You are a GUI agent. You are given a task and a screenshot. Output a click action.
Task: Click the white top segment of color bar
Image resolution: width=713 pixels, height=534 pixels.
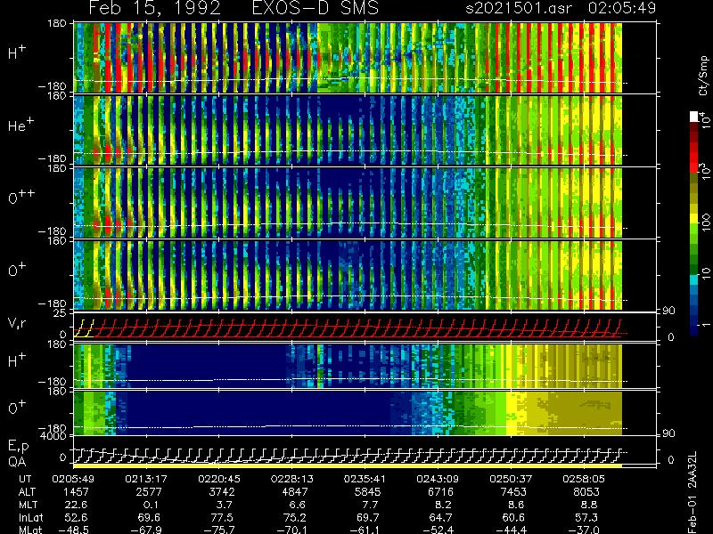click(x=694, y=117)
